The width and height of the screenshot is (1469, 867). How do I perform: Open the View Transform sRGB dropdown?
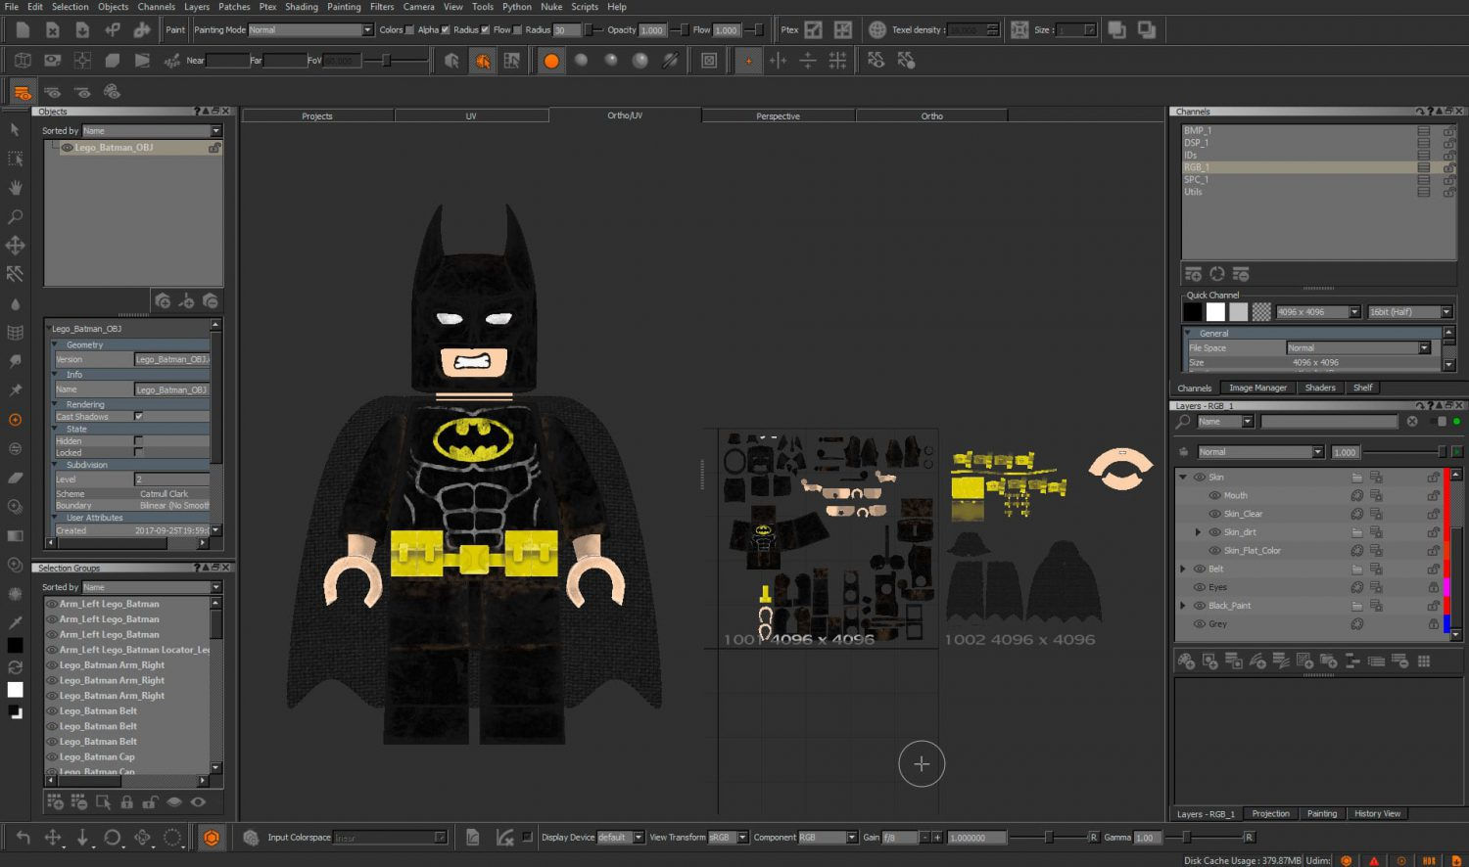(x=728, y=838)
